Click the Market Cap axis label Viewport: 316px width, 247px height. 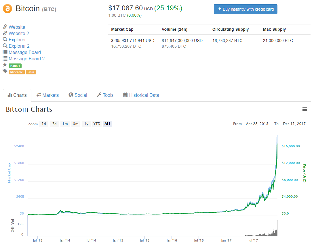pyautogui.click(x=9, y=173)
